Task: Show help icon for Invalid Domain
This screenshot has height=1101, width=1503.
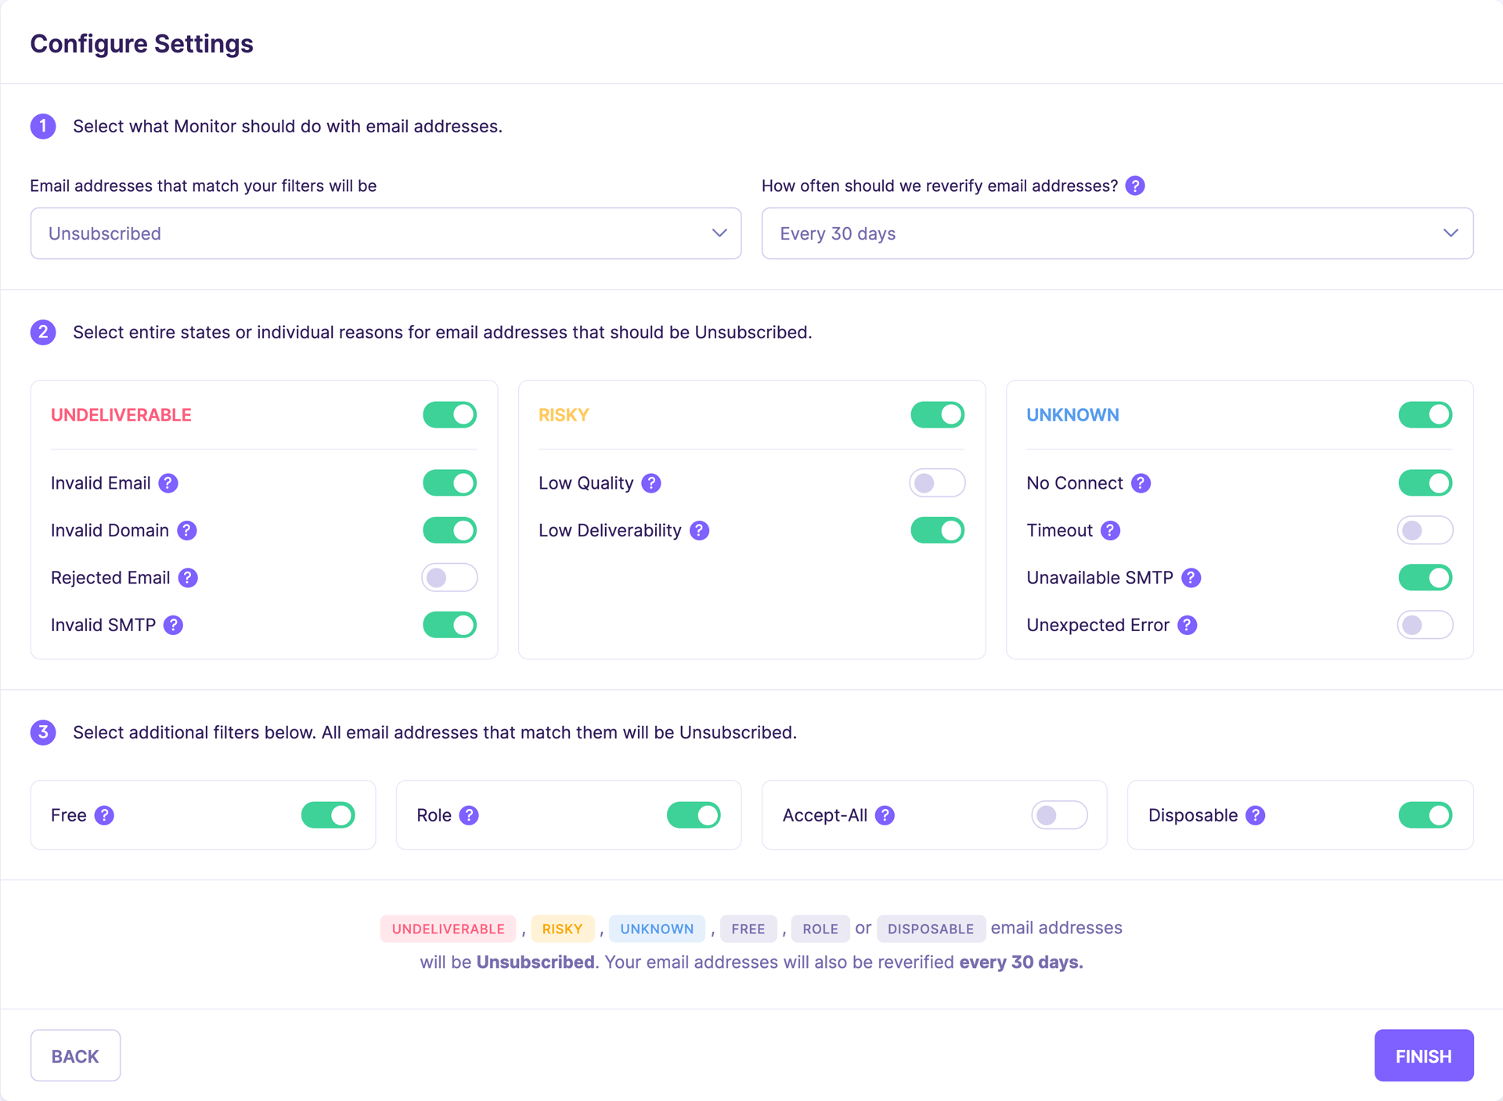Action: pyautogui.click(x=187, y=530)
